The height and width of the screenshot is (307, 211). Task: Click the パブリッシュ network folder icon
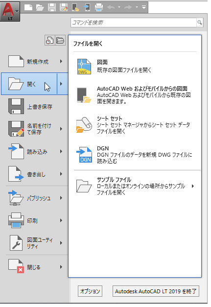[x=16, y=198]
